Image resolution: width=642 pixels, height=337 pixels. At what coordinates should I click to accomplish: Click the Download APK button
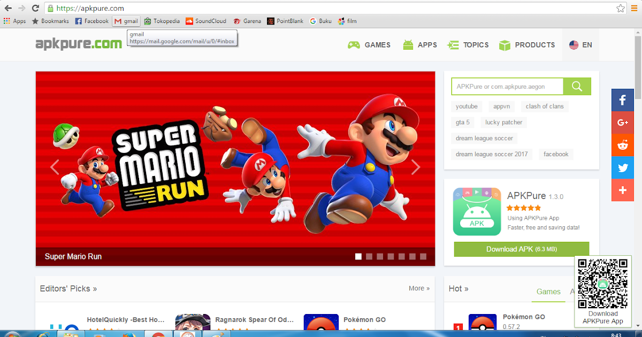[x=522, y=249]
